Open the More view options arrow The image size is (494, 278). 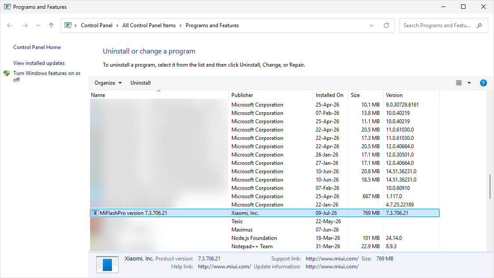coord(469,83)
